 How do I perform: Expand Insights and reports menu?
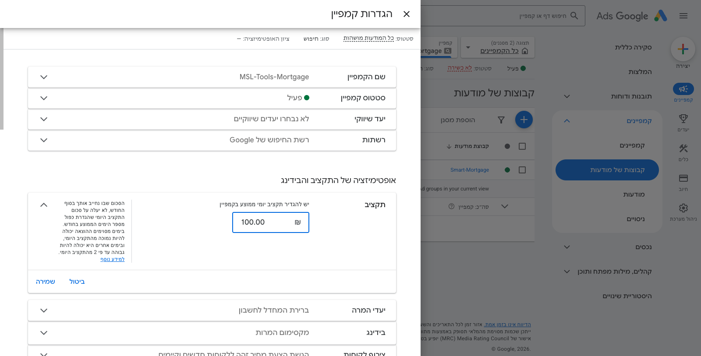[567, 96]
